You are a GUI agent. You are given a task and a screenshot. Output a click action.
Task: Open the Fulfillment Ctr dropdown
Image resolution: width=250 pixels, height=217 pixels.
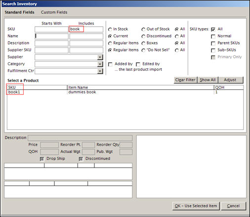point(100,71)
